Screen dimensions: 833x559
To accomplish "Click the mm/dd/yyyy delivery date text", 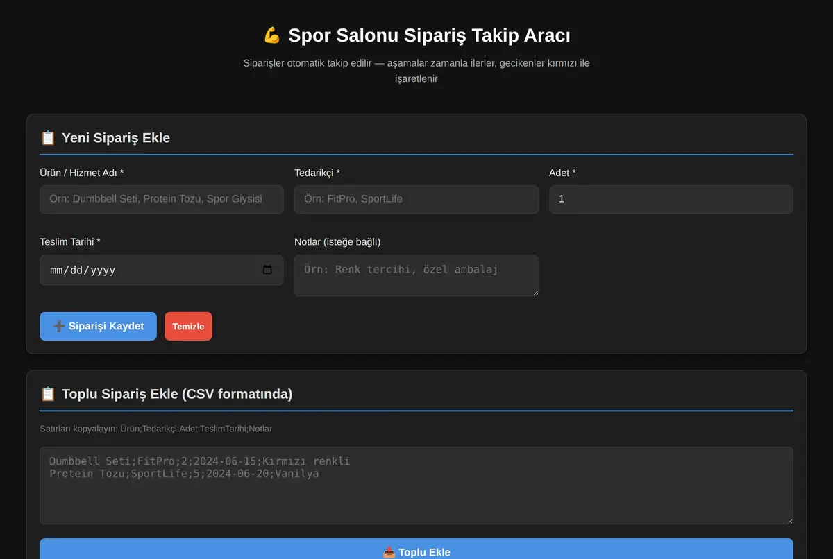I will tap(83, 270).
